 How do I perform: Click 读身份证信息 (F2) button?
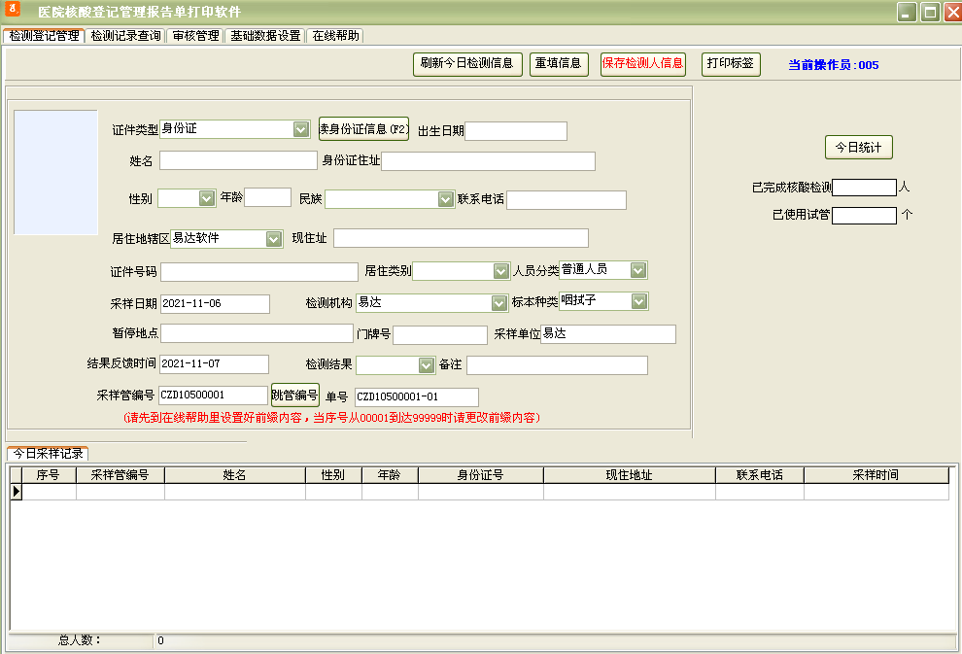(x=363, y=129)
